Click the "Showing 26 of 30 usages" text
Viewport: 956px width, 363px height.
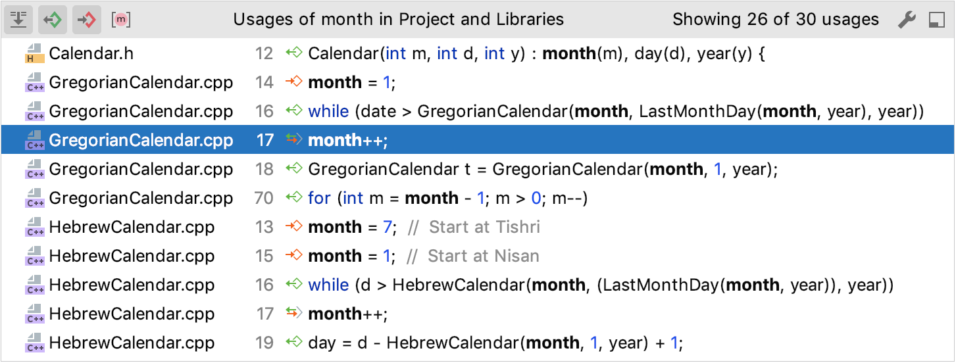(775, 20)
